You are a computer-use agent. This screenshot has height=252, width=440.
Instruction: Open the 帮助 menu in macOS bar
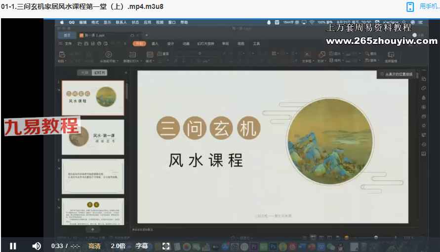pyautogui.click(x=184, y=22)
